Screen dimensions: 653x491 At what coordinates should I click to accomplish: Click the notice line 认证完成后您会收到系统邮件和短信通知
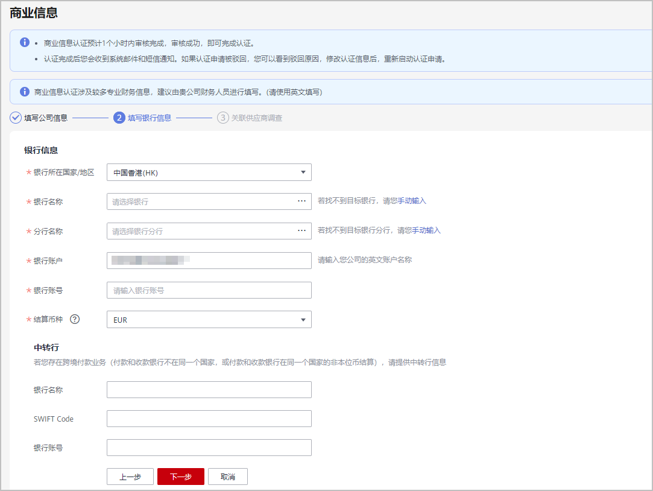click(246, 59)
